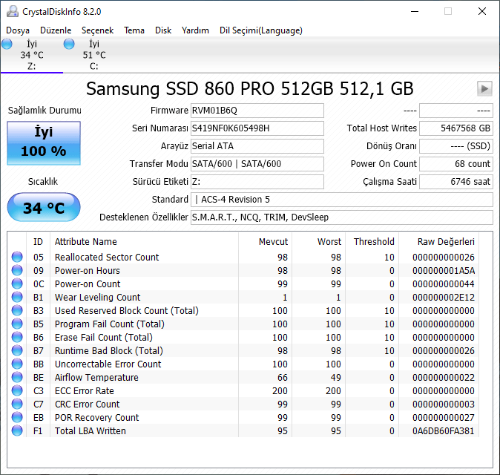Click the Z: drive status orb
The height and width of the screenshot is (475, 500).
click(x=7, y=45)
